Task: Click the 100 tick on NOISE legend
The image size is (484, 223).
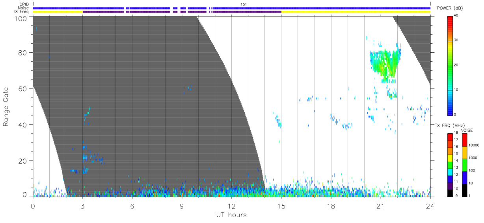Action: coord(471,170)
